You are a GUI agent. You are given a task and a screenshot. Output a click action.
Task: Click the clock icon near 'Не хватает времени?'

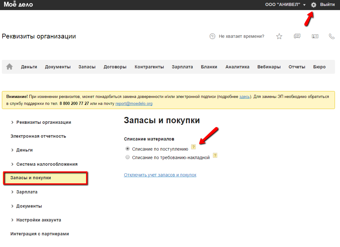pos(212,36)
